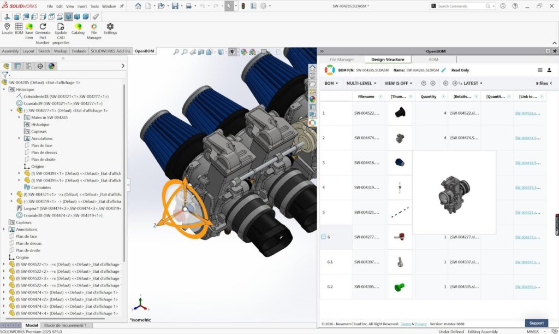Toggle the active Shaded With Edges style
The image size is (559, 334).
68,16
